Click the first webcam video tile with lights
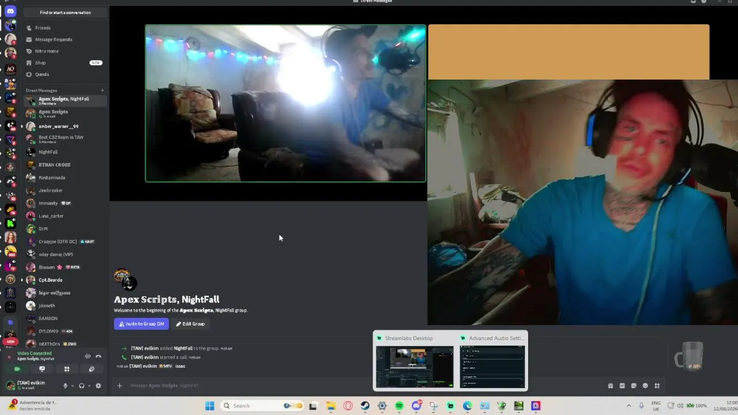The image size is (738, 415). 285,103
